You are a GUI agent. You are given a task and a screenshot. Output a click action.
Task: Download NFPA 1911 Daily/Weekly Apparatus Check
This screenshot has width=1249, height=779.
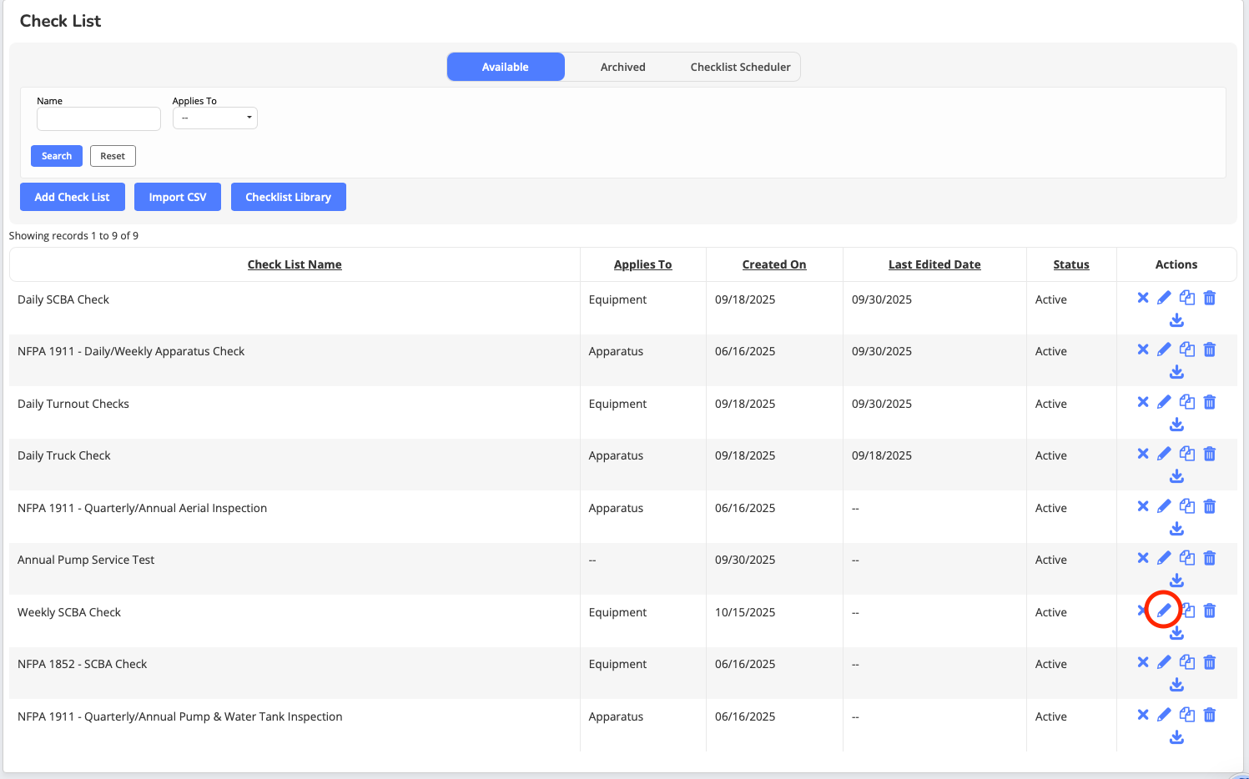(x=1176, y=372)
